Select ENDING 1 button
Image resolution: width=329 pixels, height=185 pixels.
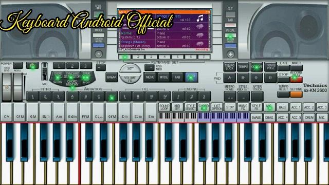click(x=178, y=97)
